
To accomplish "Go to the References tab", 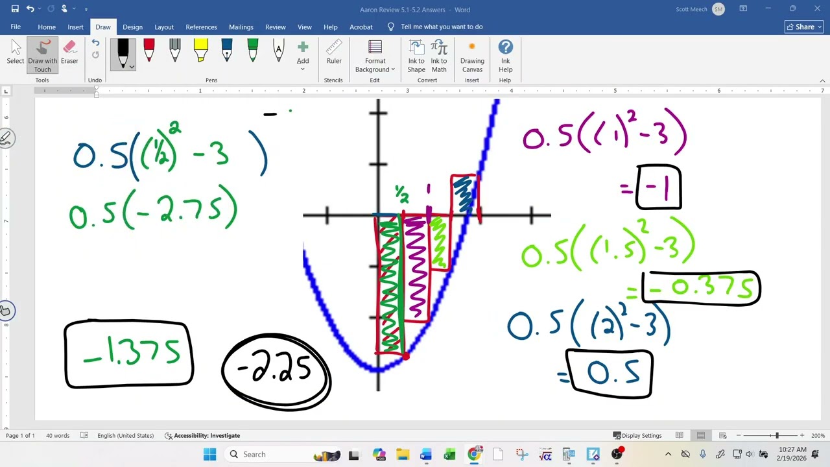I will pyautogui.click(x=201, y=27).
